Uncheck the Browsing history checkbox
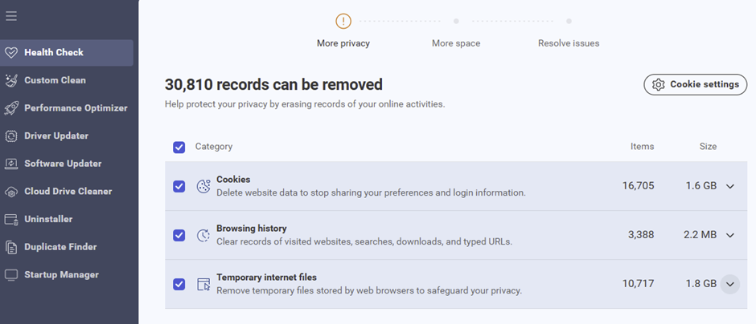This screenshot has height=324, width=756. (179, 235)
